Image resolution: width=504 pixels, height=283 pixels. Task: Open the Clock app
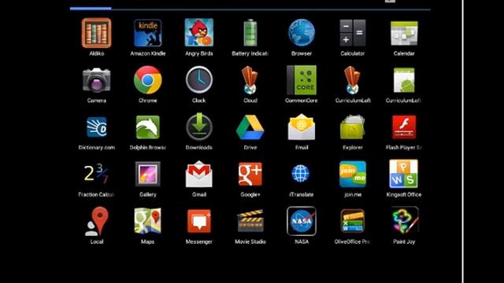[199, 79]
